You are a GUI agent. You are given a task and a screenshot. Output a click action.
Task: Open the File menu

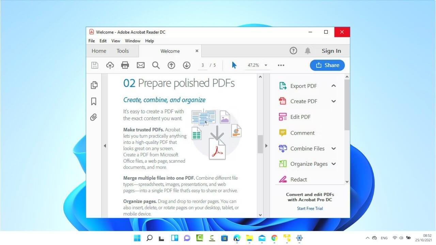tap(91, 40)
